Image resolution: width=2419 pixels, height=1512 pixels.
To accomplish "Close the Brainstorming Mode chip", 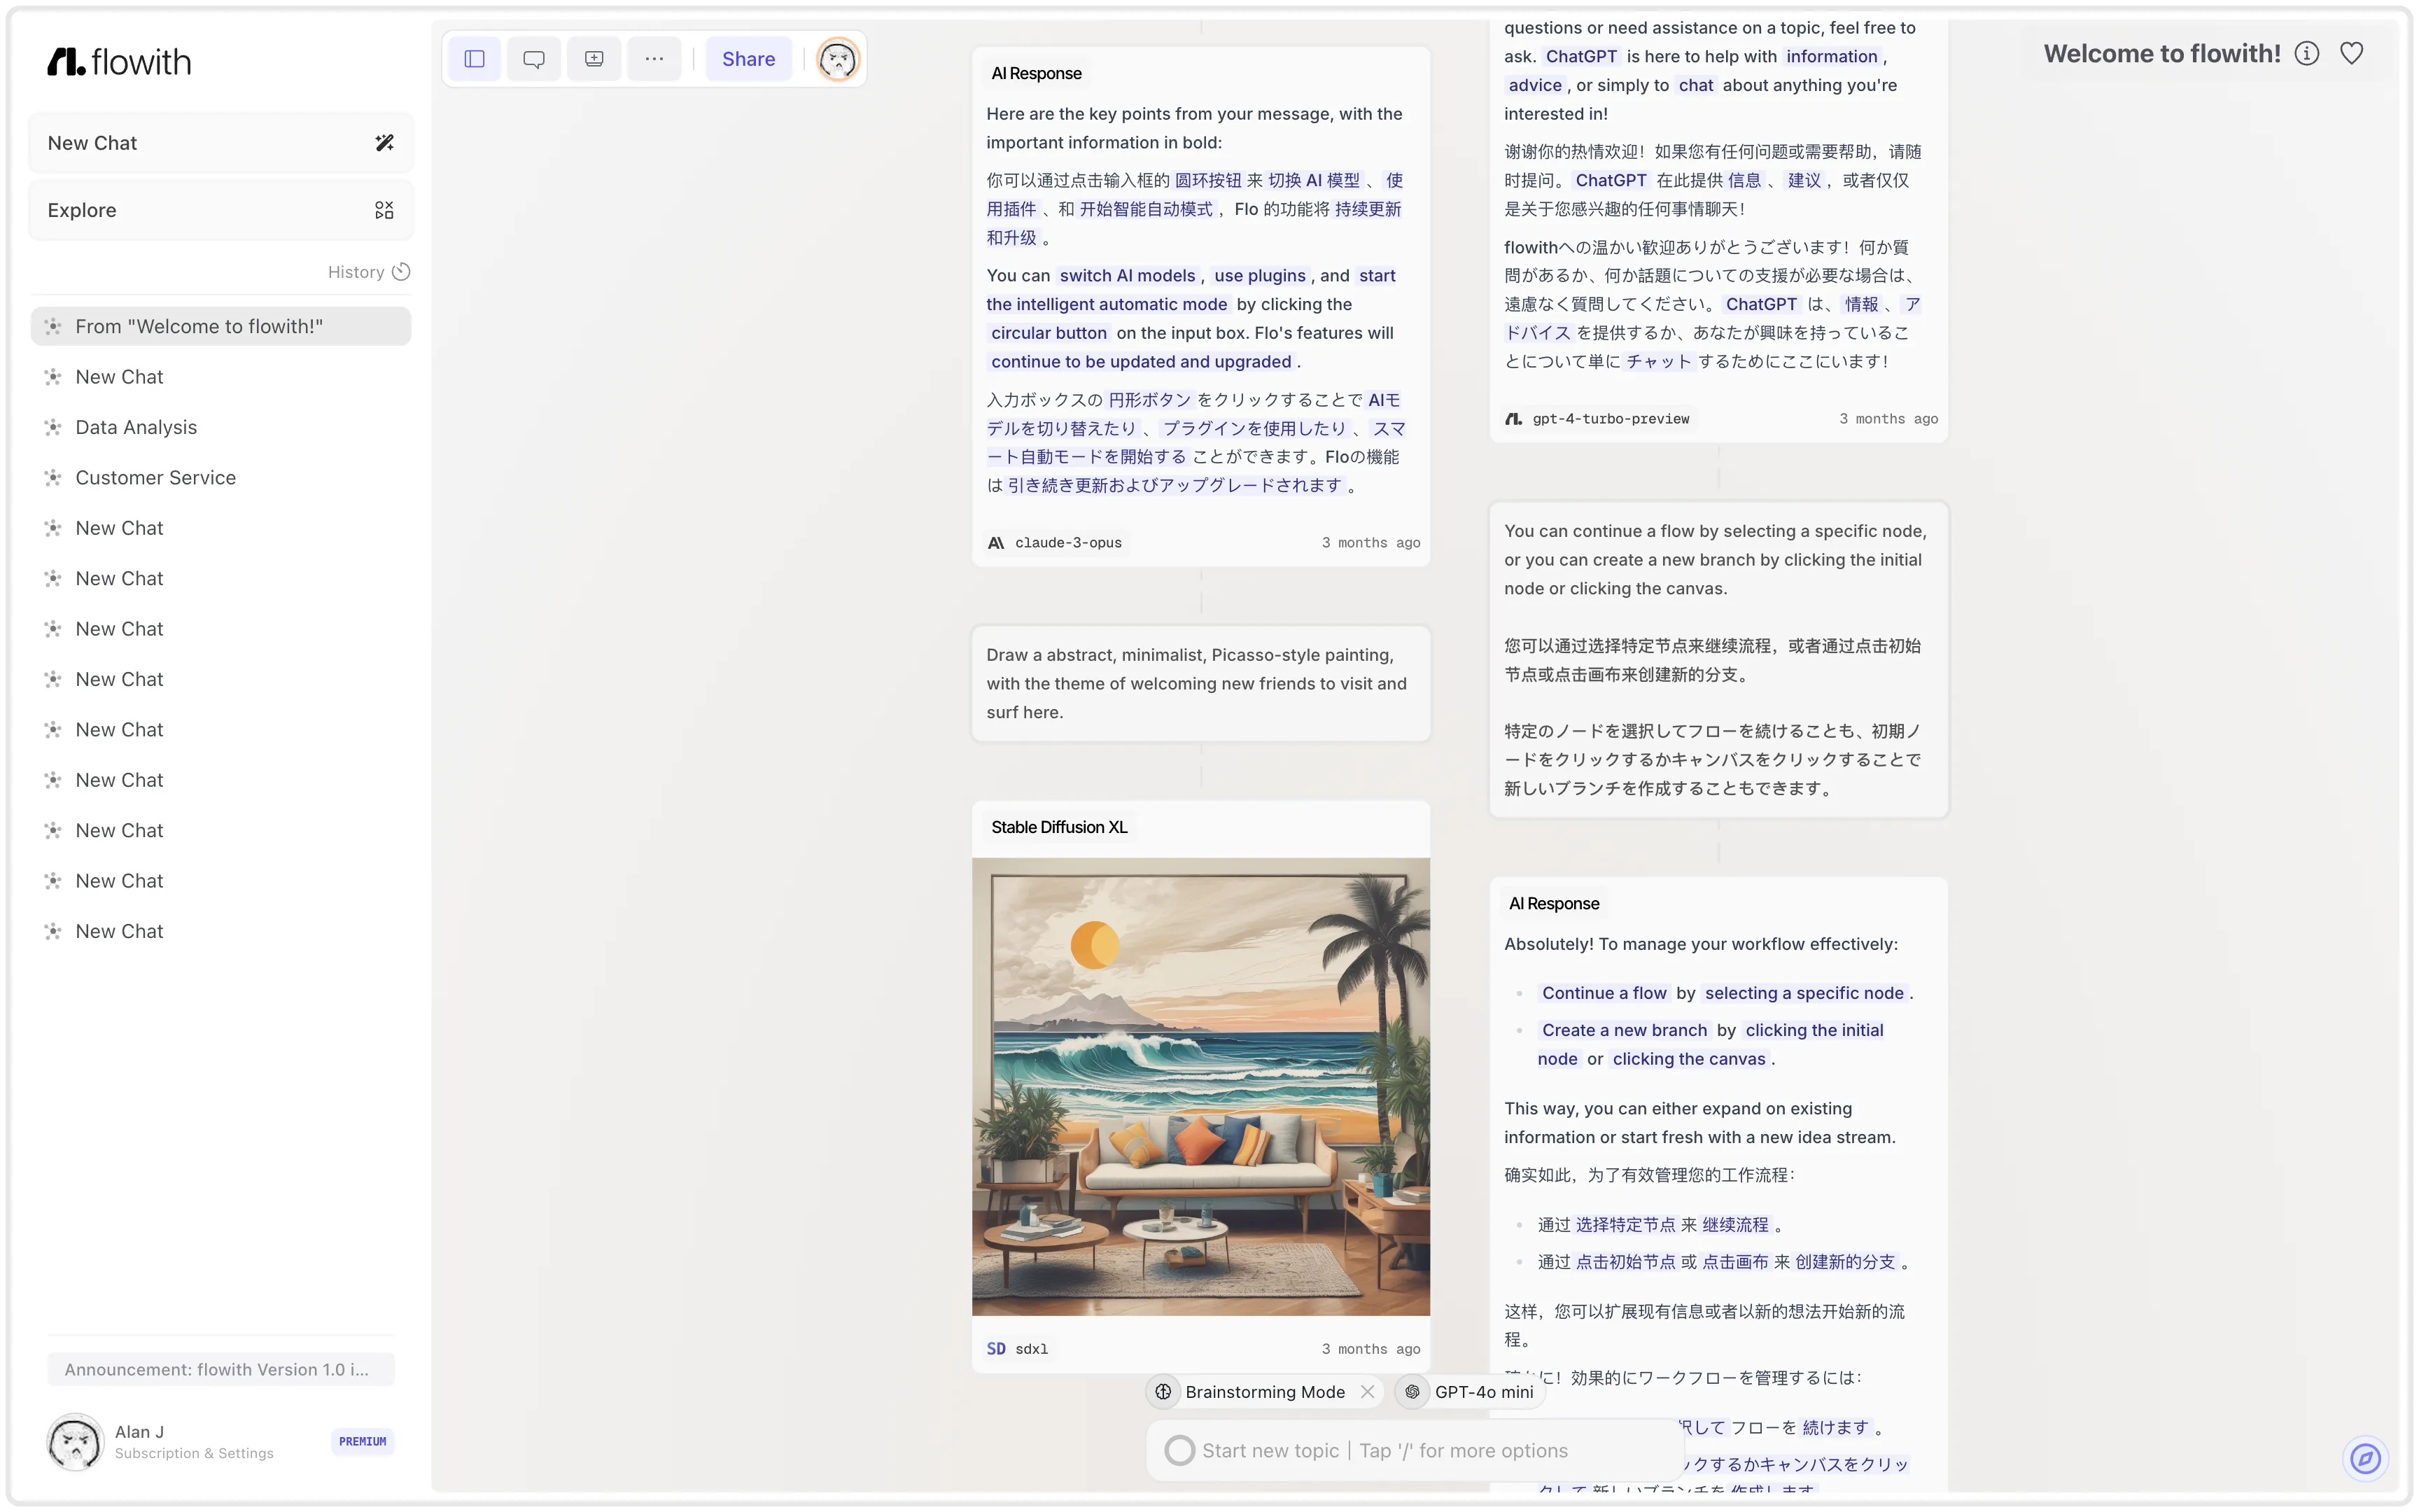I will point(1368,1392).
